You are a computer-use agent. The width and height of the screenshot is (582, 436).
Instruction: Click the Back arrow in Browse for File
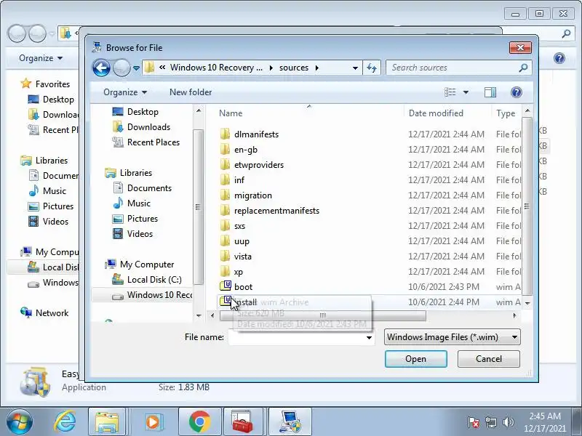(x=101, y=68)
